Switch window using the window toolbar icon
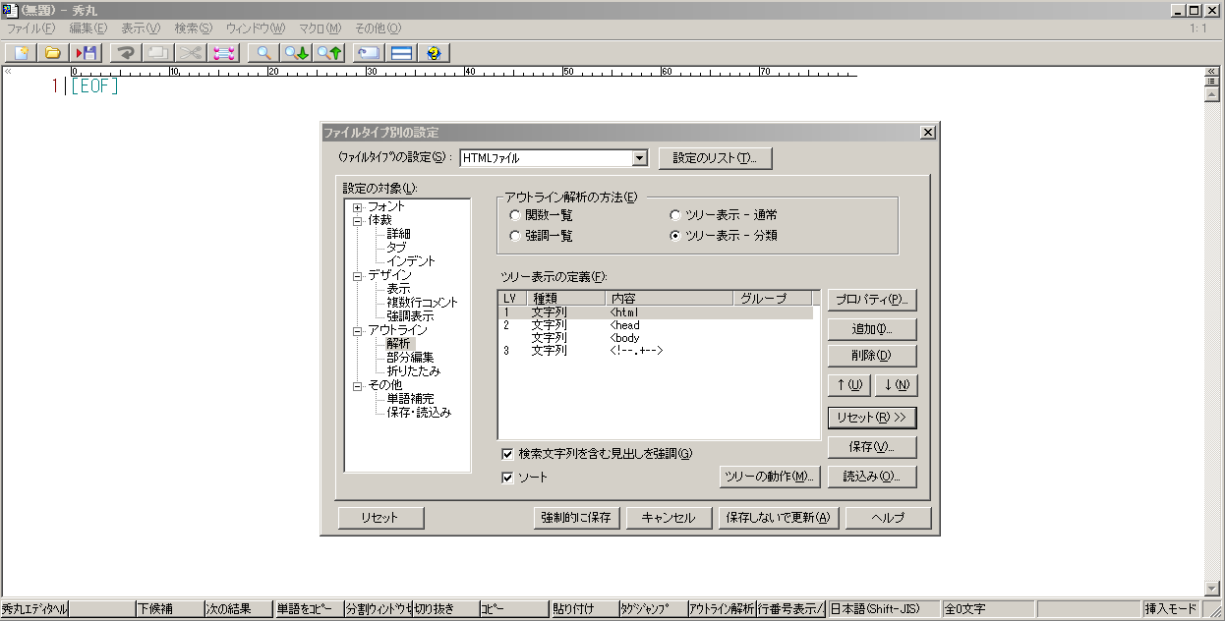The width and height of the screenshot is (1225, 621). pos(368,52)
